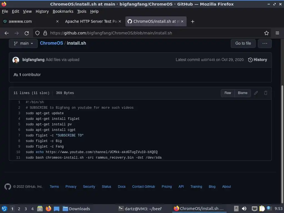Open the dartz@VM3 terminal from taskbar
Screen dimensions: 284x213
[140, 209]
